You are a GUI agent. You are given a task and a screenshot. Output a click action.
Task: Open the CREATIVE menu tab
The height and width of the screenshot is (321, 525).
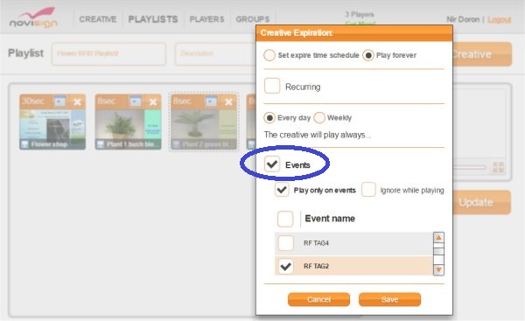click(x=98, y=19)
